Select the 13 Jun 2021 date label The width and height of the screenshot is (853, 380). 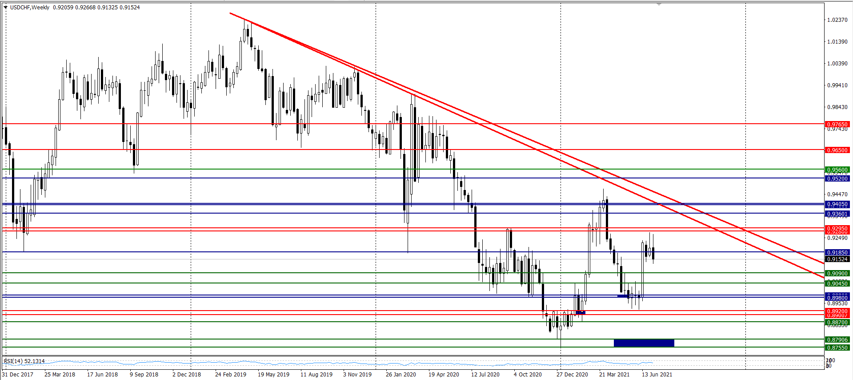(657, 375)
